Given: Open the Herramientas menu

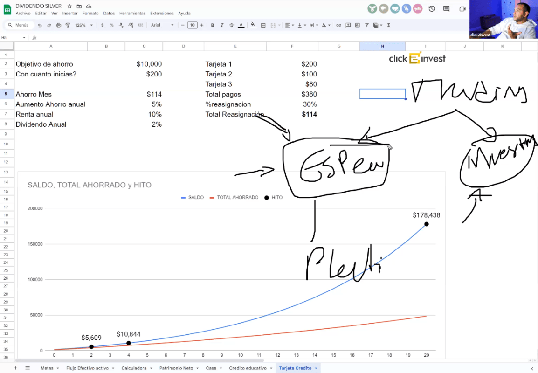Looking at the screenshot, I should coord(132,14).
